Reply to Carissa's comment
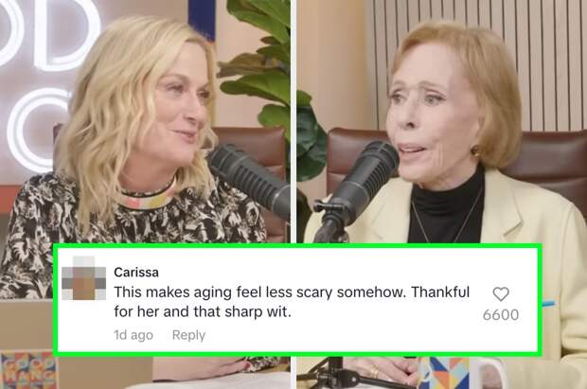587x389 pixels. [x=188, y=335]
